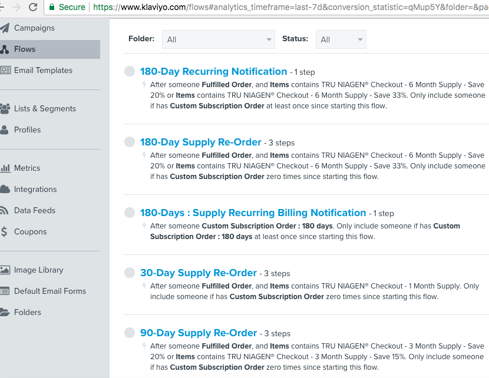Toggle status circle for 30-Day Supply Re-Order
489x378 pixels.
tap(130, 273)
